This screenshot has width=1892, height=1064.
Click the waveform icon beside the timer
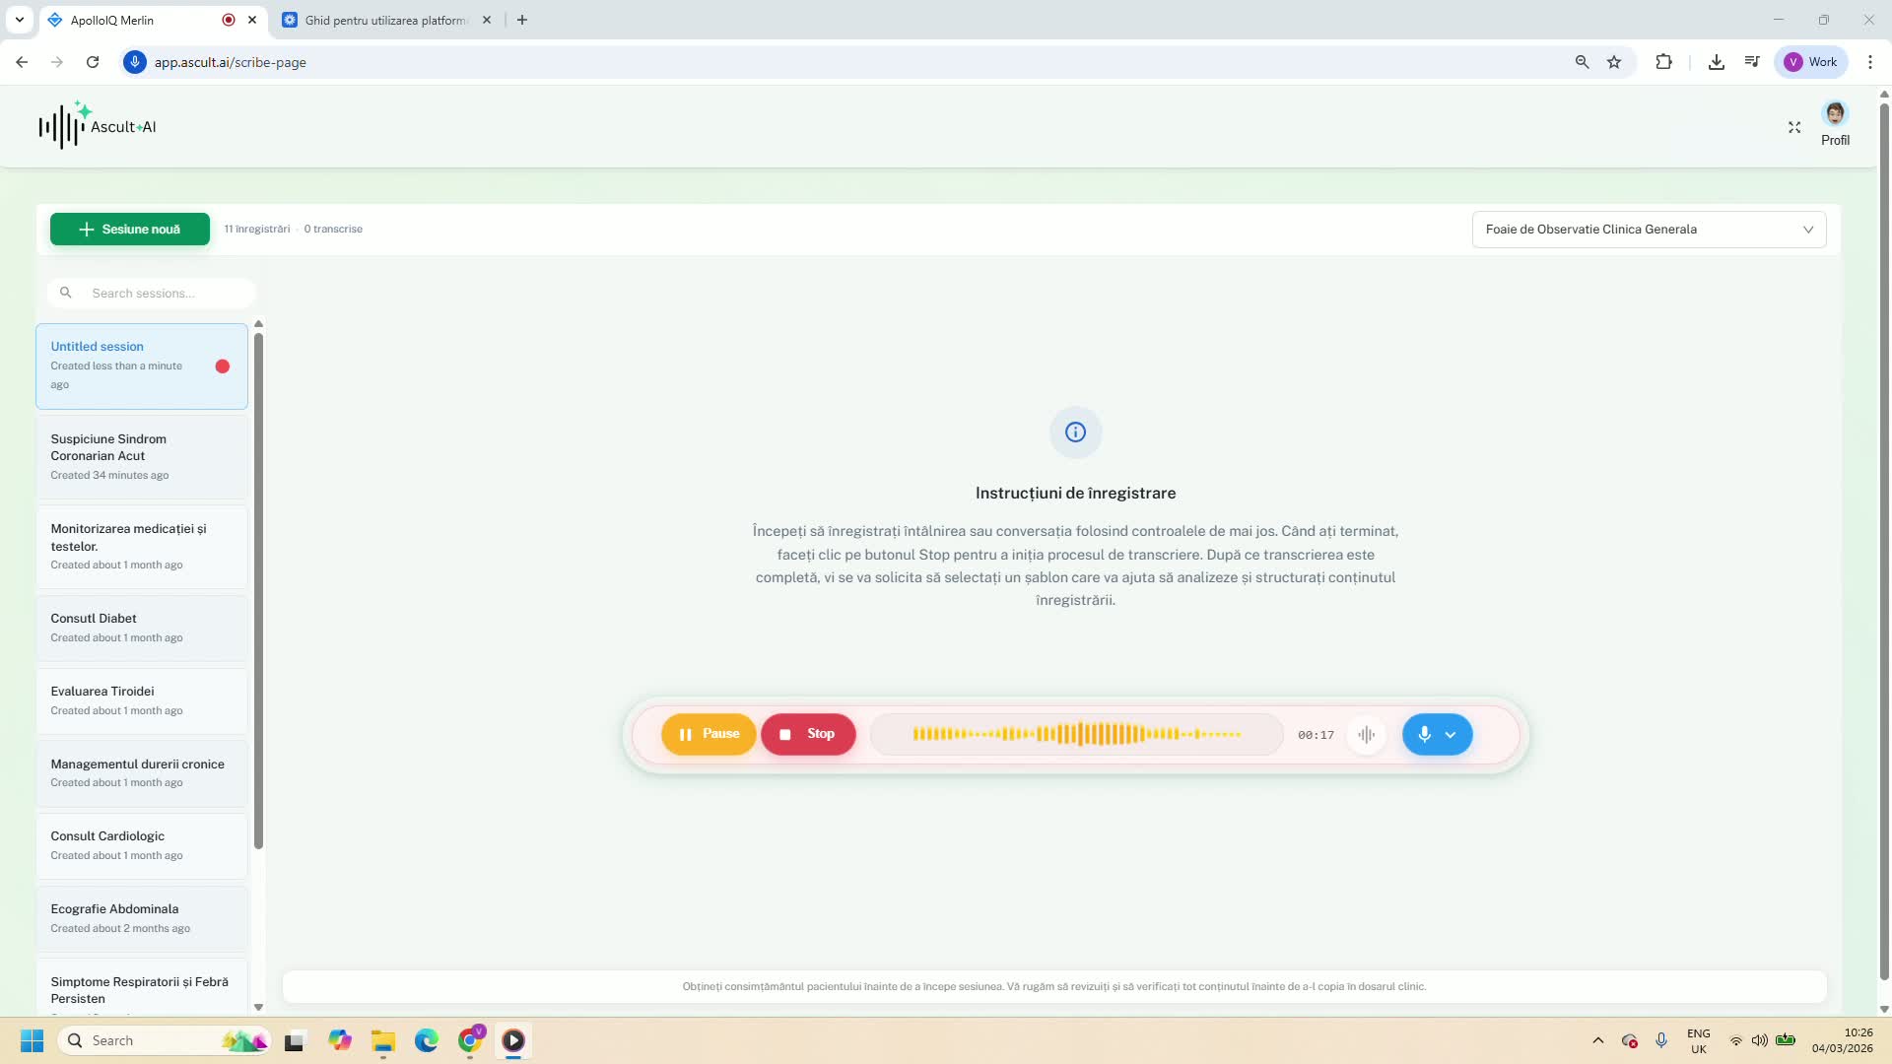(1366, 735)
